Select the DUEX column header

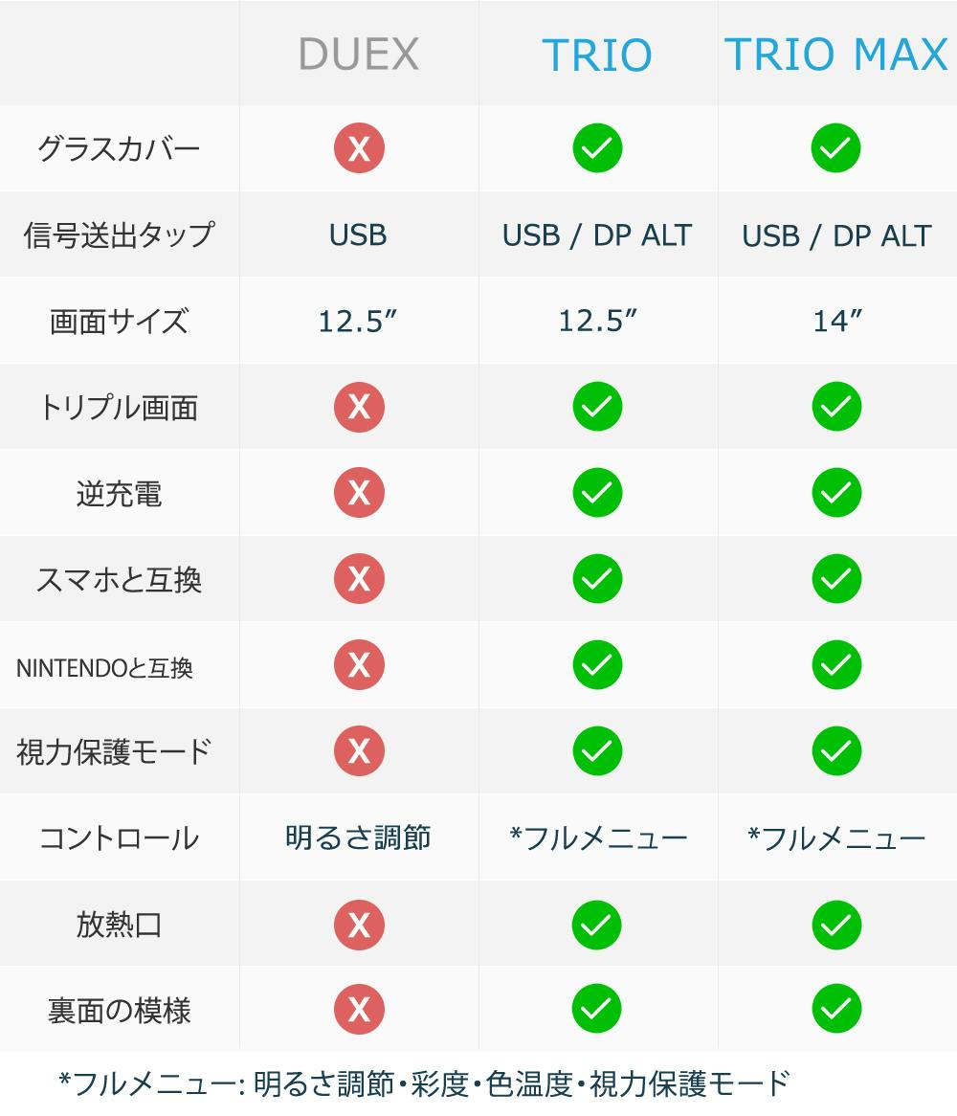359,55
